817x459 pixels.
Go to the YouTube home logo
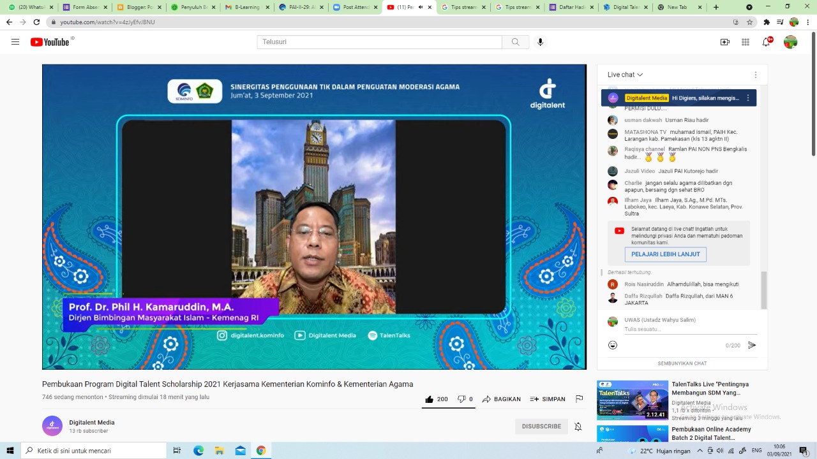click(50, 42)
